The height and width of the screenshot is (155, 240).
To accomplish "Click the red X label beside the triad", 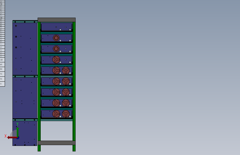I will pyautogui.click(x=6, y=136).
